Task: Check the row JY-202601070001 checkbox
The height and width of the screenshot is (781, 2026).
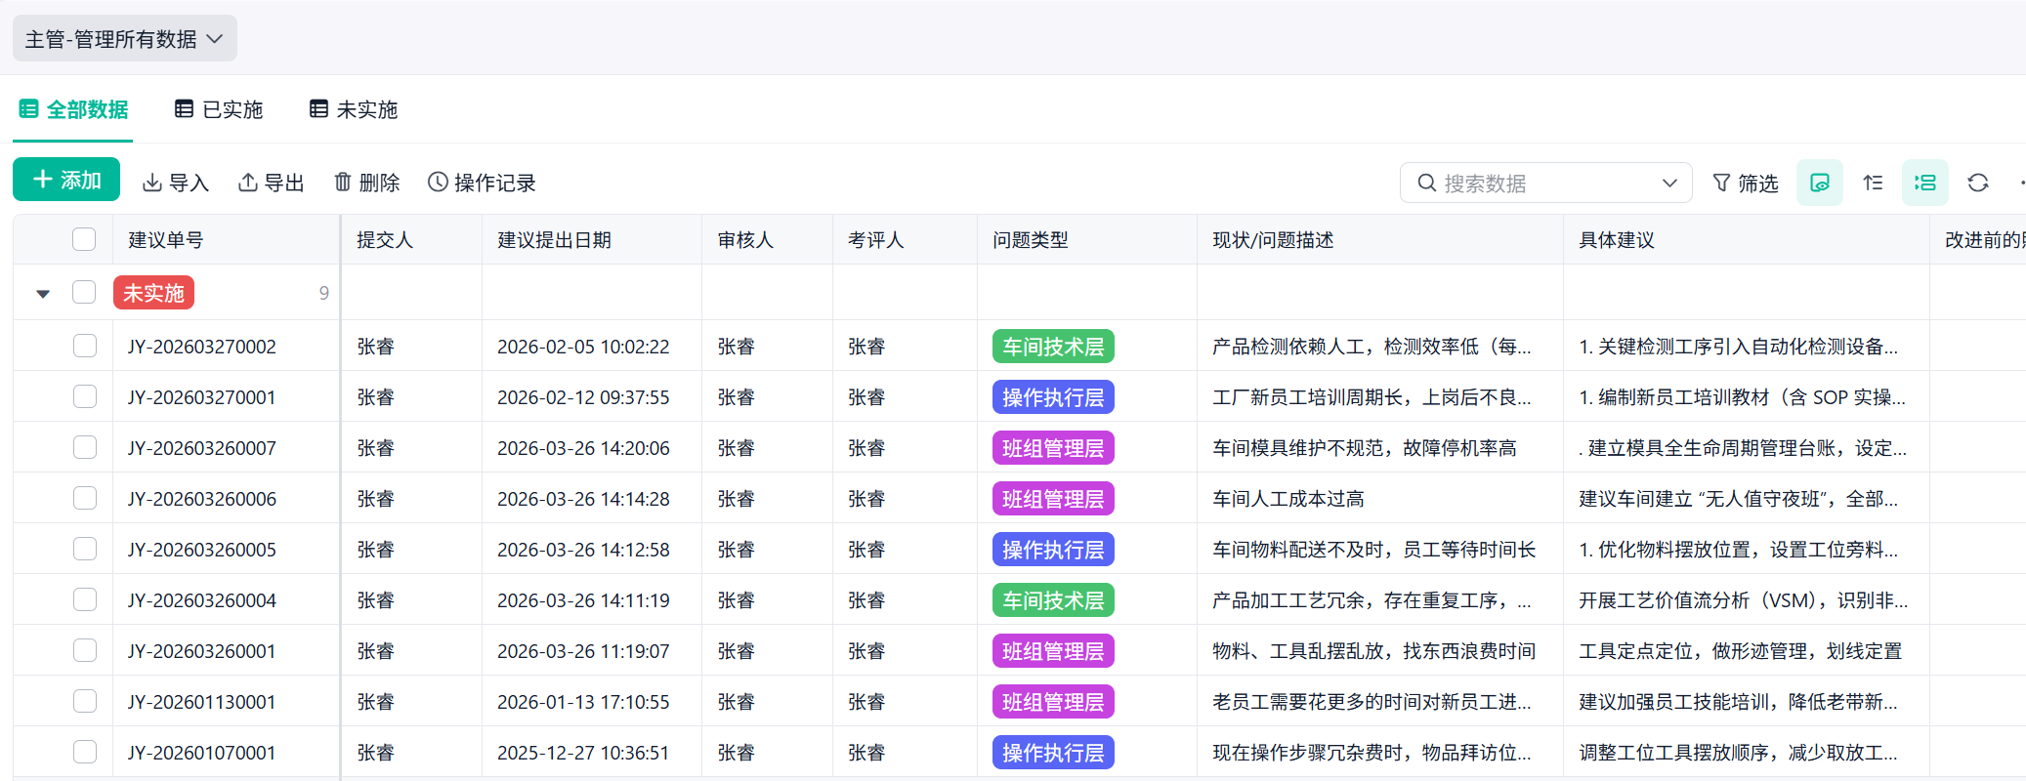Action: point(85,752)
